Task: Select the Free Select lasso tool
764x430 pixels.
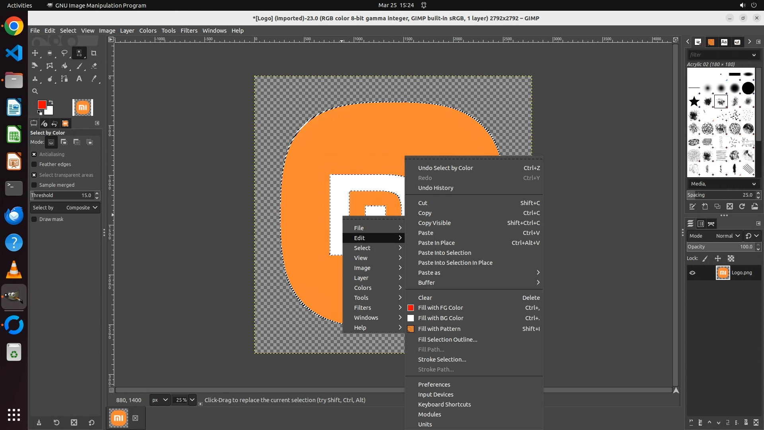Action: [64, 53]
